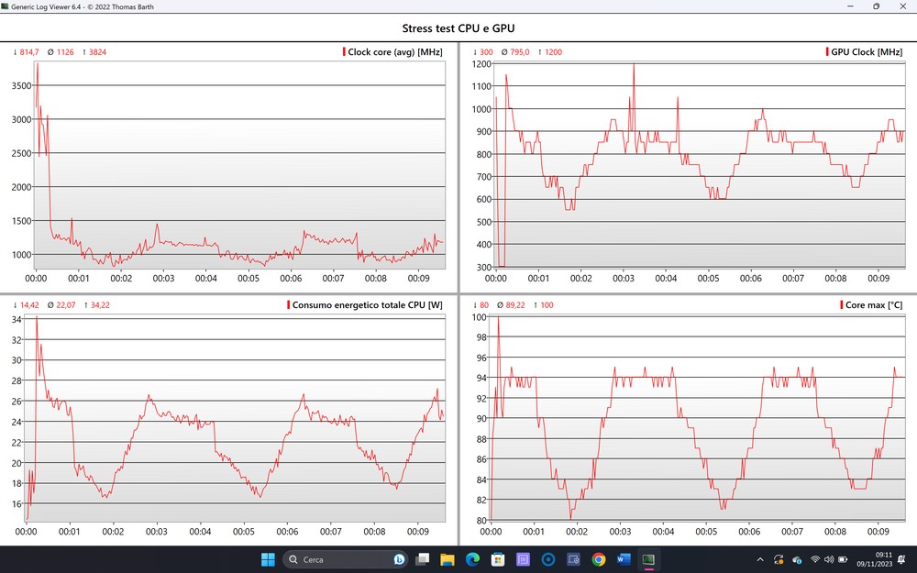Screen dimensions: 917x573
Task: Click the Core max maximum value '100'
Action: (x=547, y=305)
